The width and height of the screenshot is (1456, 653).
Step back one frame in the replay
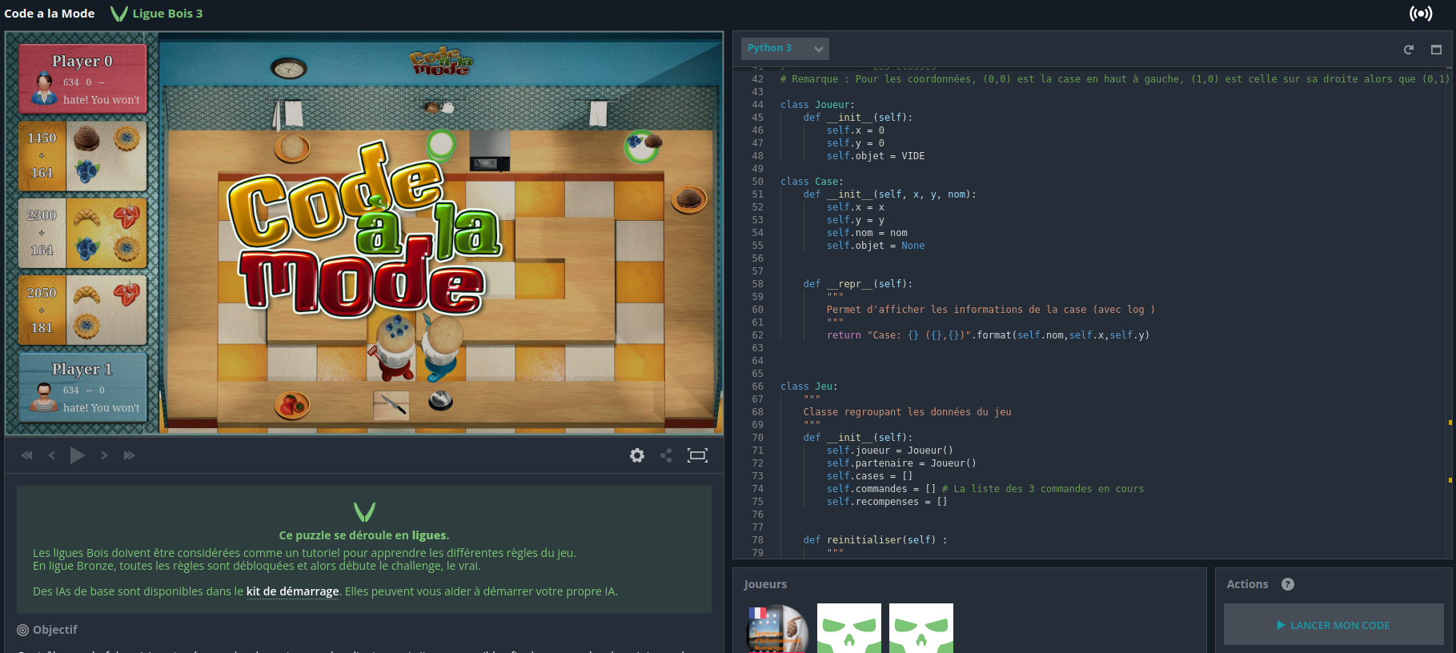click(x=52, y=455)
